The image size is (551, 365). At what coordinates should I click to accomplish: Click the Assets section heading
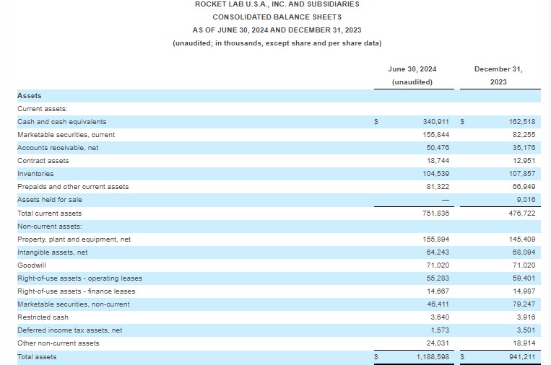tap(30, 95)
